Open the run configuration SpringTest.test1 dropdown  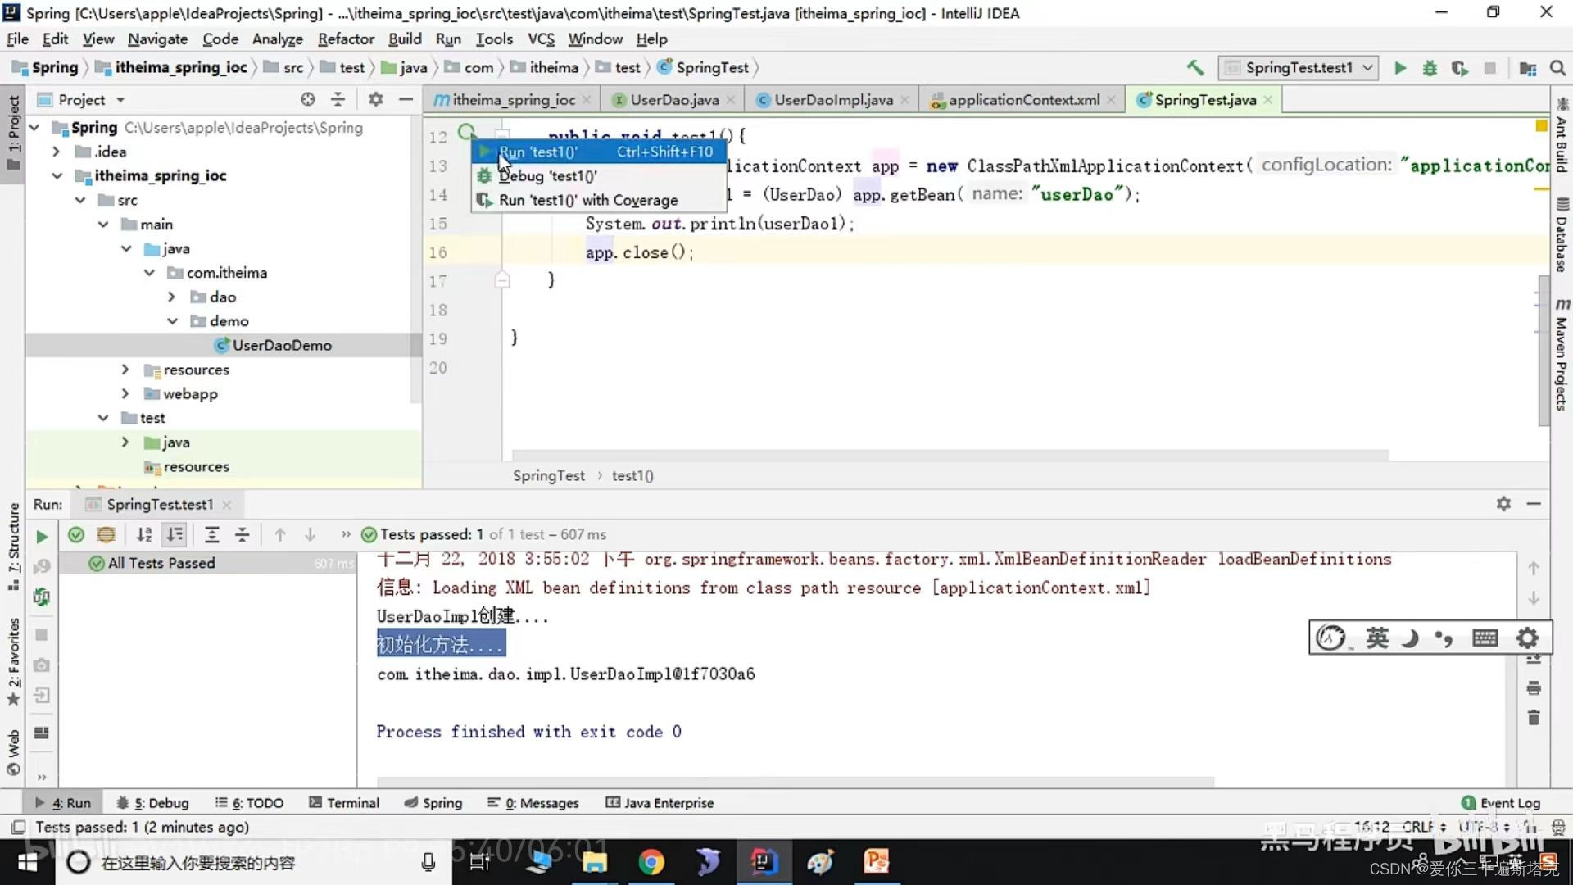click(x=1299, y=68)
